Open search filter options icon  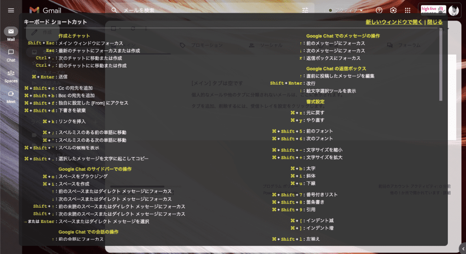305,10
